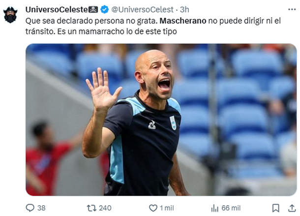
Task: Click the 240 reposts count
Action: tap(105, 208)
